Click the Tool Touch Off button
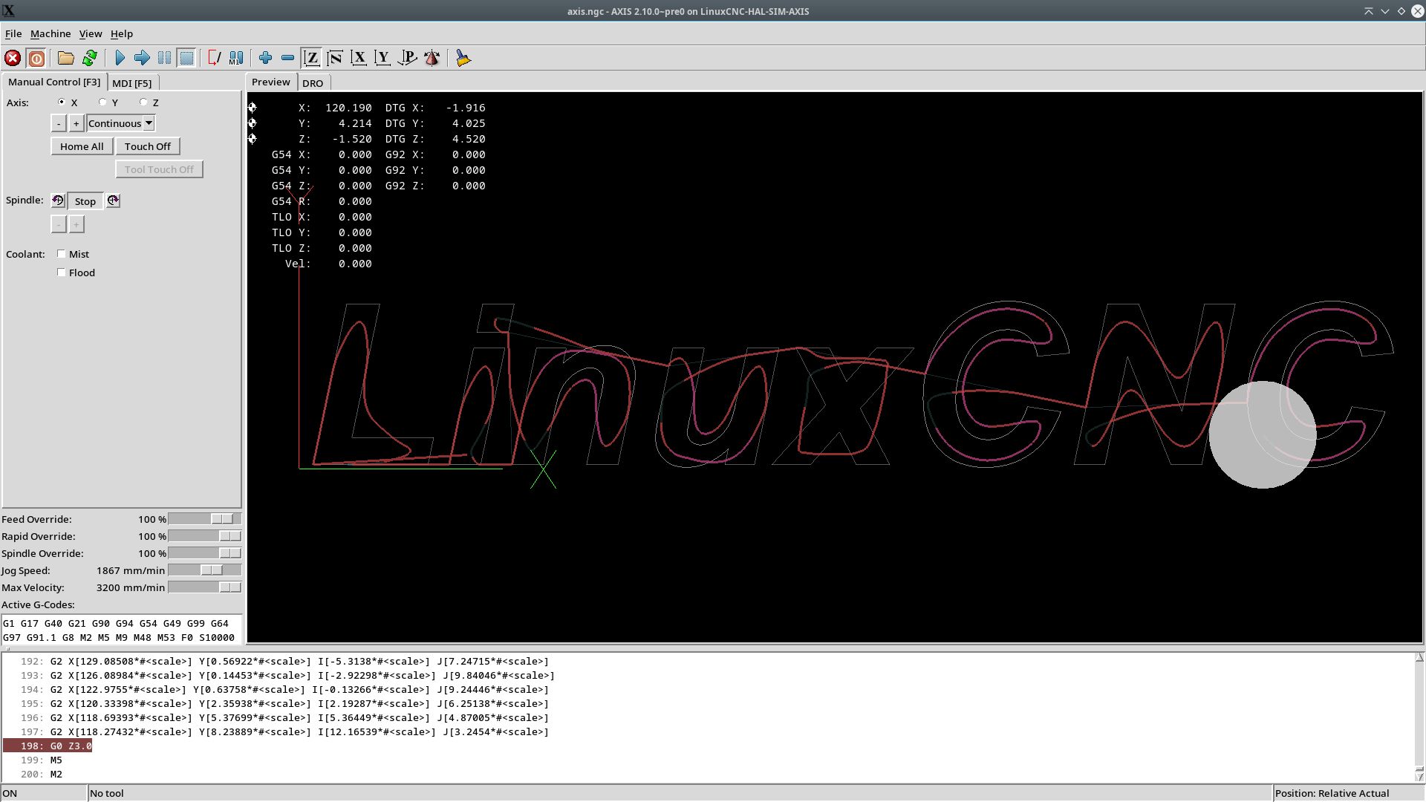This screenshot has width=1426, height=802. tap(159, 169)
